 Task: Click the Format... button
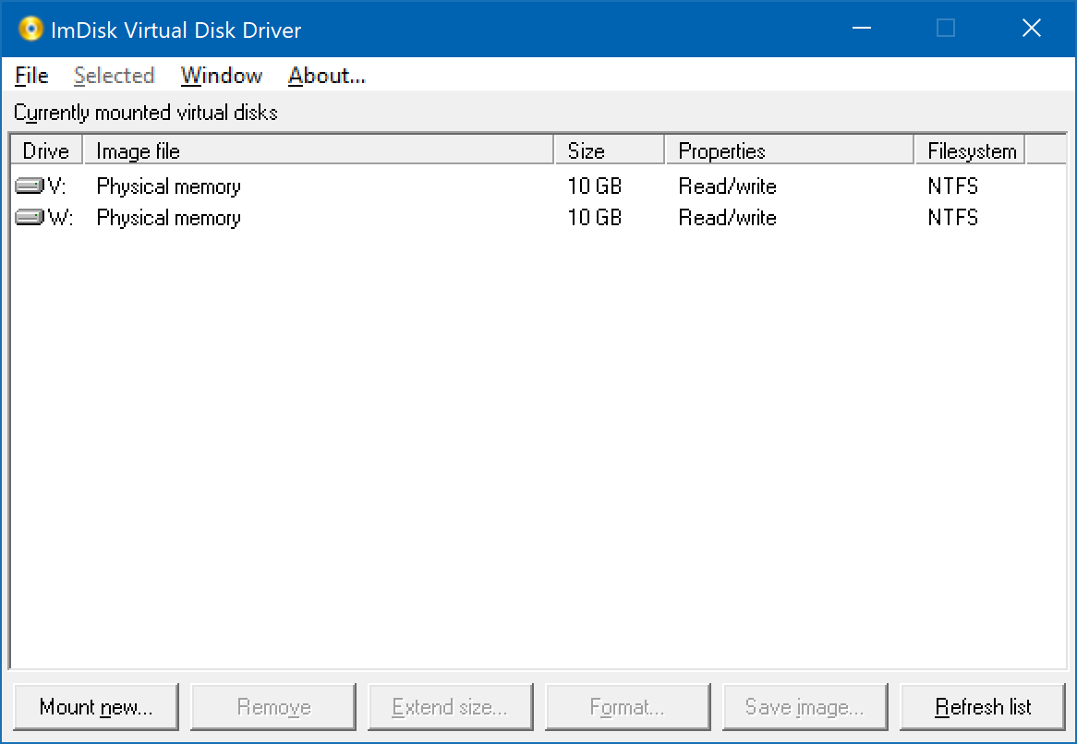pyautogui.click(x=628, y=706)
